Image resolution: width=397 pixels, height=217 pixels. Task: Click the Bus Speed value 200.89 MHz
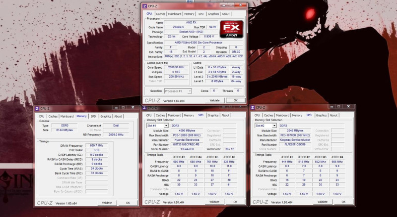pyautogui.click(x=176, y=77)
